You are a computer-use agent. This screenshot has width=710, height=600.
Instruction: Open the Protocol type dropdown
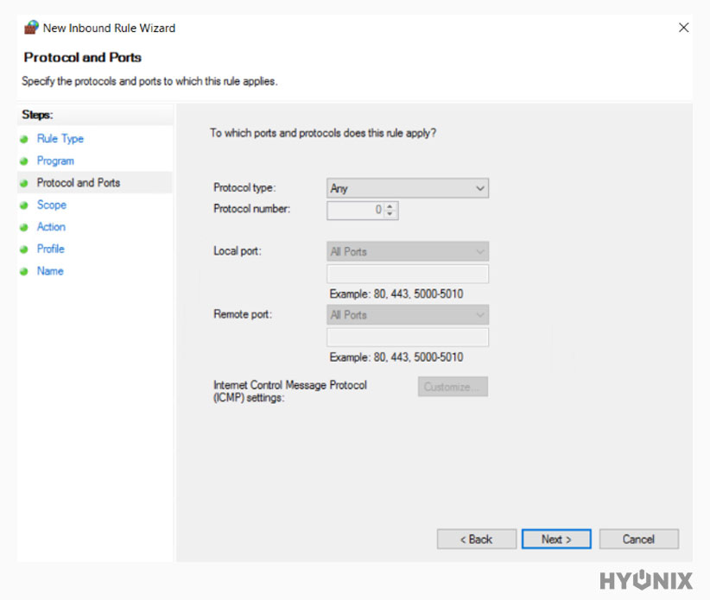[x=480, y=187]
